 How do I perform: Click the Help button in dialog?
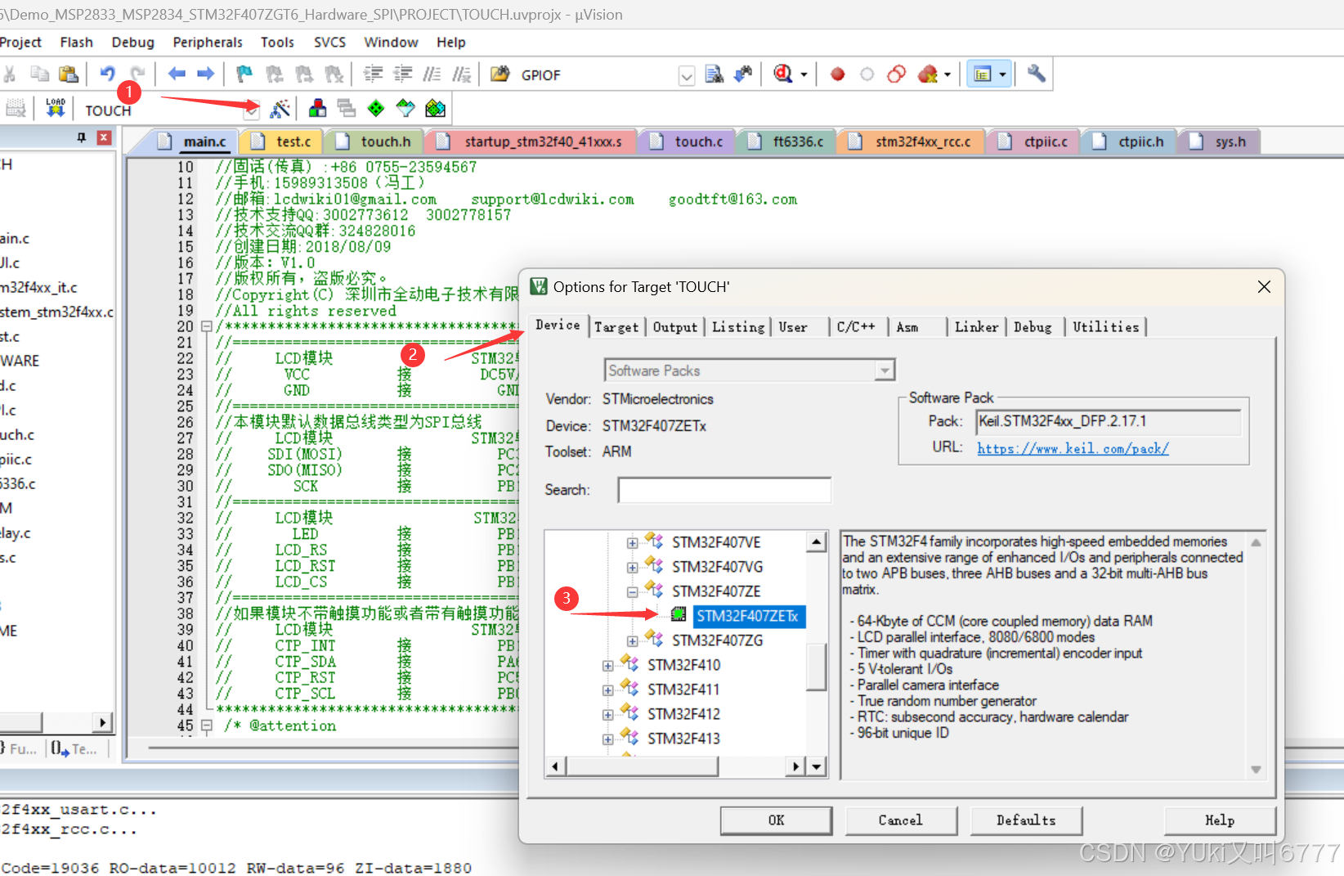pos(1220,820)
